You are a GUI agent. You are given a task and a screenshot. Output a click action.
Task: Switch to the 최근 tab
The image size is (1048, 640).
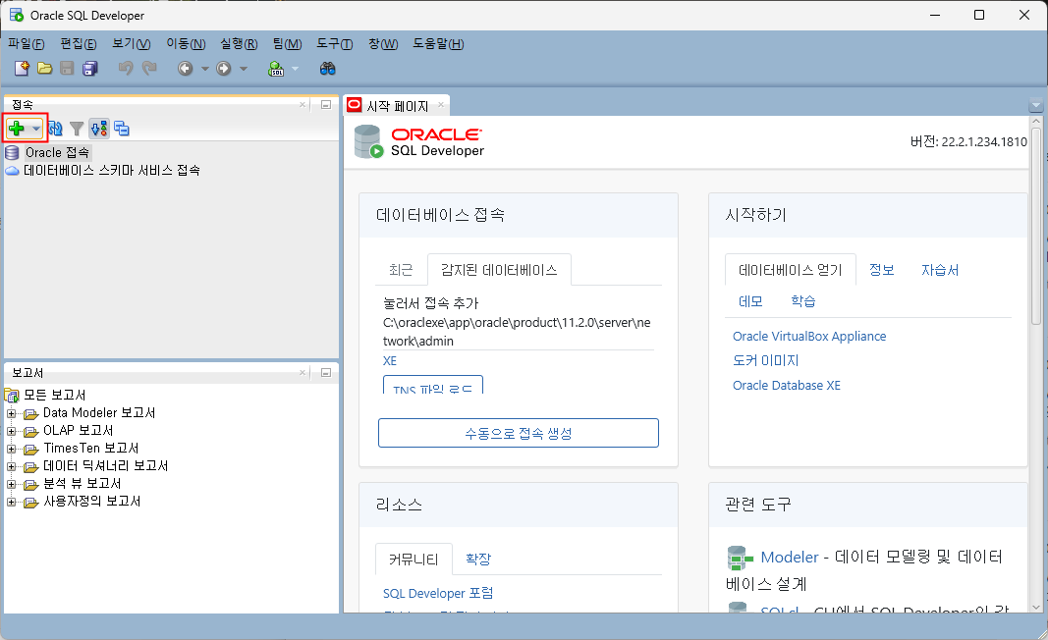(x=401, y=269)
